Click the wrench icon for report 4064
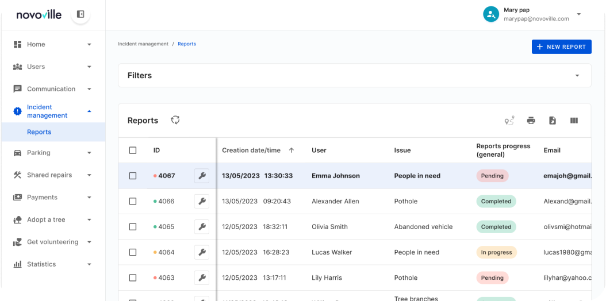 pos(202,252)
